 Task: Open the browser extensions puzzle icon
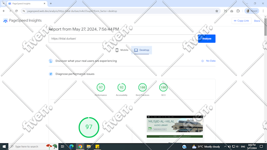tap(238, 11)
